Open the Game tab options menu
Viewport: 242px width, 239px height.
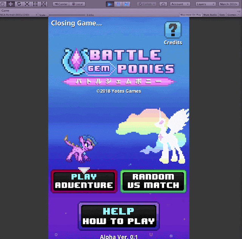tap(239, 11)
